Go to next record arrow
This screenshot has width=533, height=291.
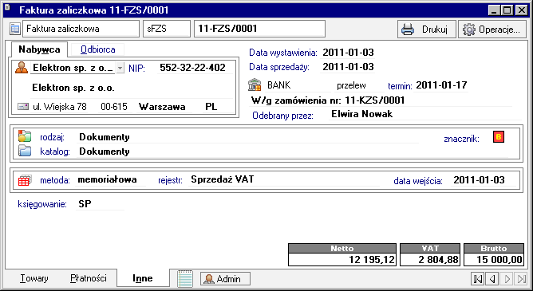[507, 279]
